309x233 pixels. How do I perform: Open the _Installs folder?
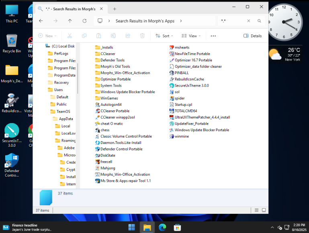[x=104, y=47]
